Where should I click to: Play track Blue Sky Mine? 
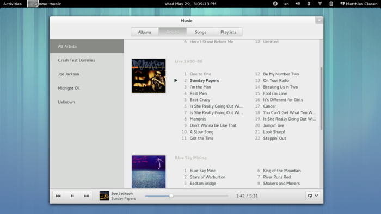202,171
